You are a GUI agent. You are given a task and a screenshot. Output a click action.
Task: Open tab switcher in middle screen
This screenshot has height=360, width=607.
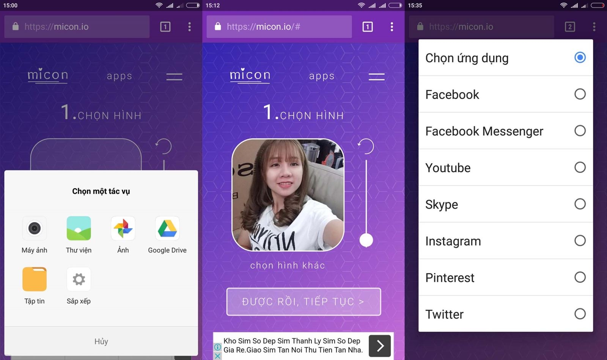click(x=368, y=27)
